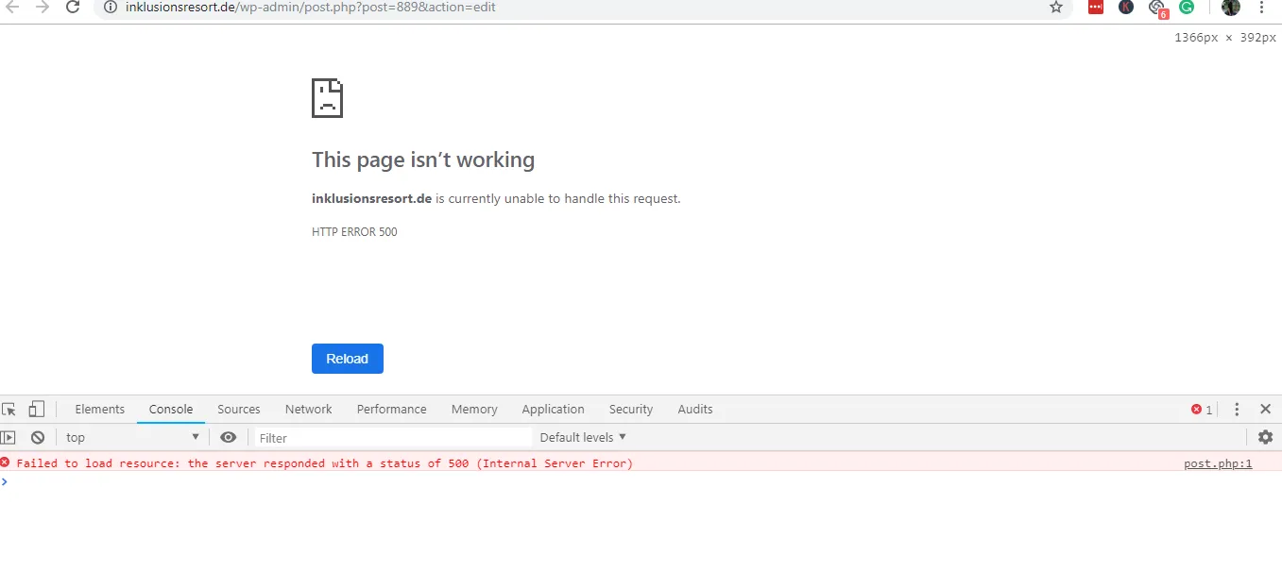Switch to the Elements tab

[100, 409]
